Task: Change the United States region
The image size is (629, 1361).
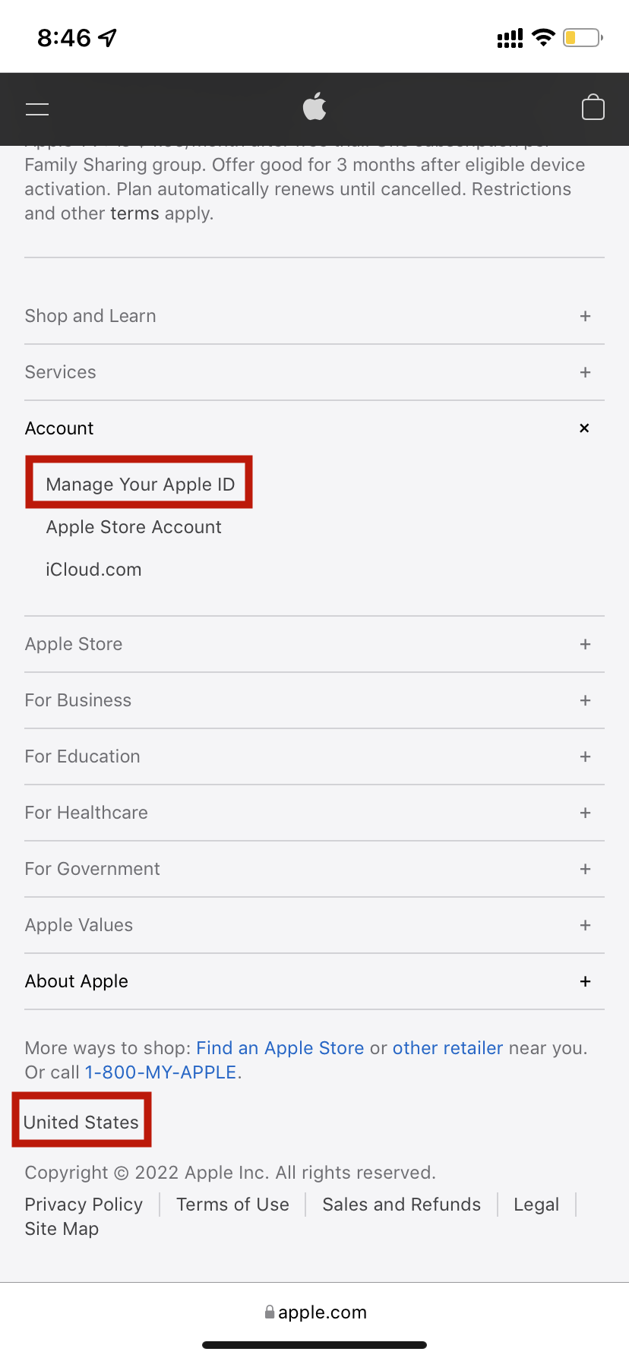Action: (81, 1123)
